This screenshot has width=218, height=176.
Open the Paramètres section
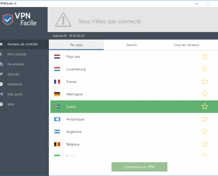click(x=16, y=64)
